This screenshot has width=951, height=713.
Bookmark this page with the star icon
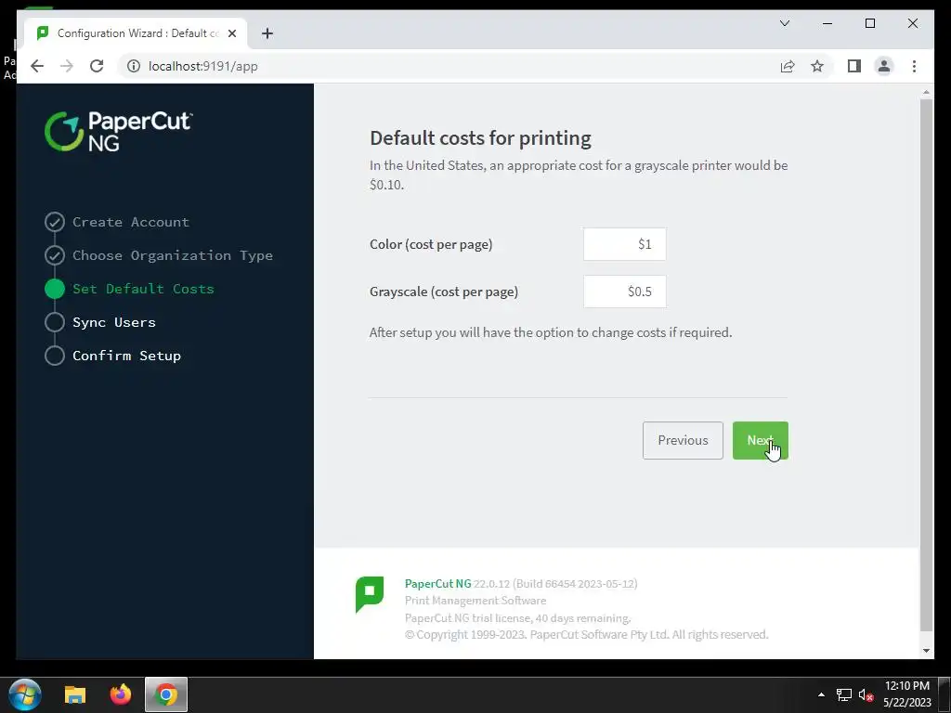point(817,66)
